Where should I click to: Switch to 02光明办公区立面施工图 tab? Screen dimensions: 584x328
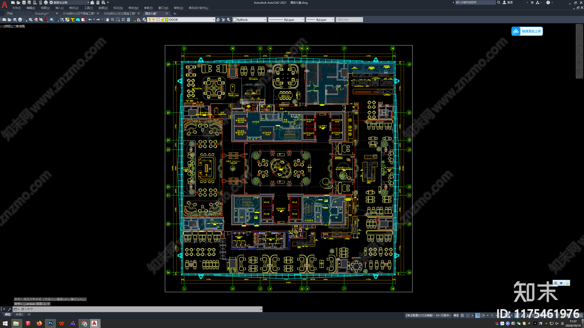pos(120,13)
